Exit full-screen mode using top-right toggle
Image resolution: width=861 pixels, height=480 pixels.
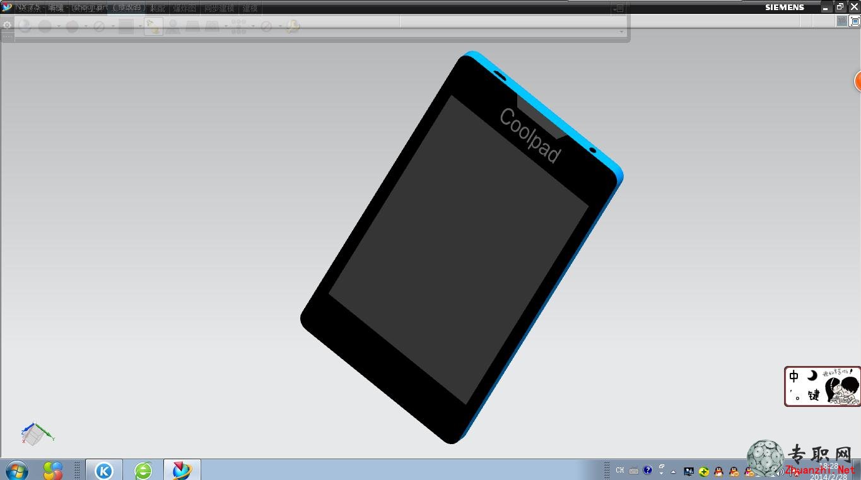[x=855, y=21]
